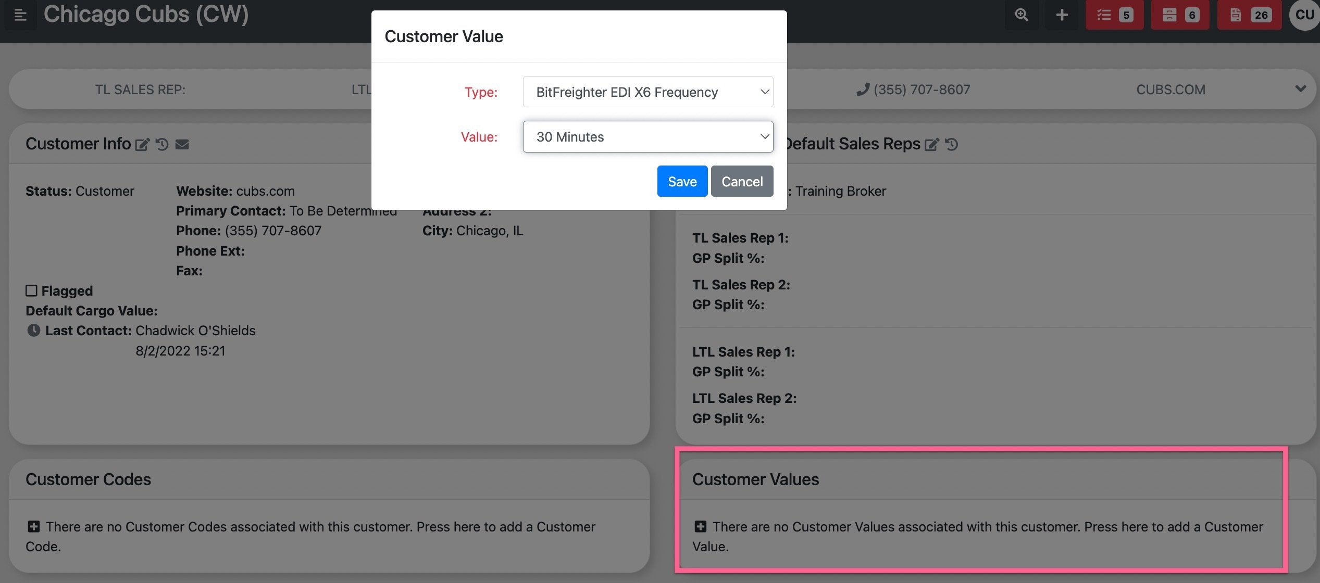Click the phone icon beside (355) 707-8607
Image resolution: width=1320 pixels, height=583 pixels.
coord(863,90)
